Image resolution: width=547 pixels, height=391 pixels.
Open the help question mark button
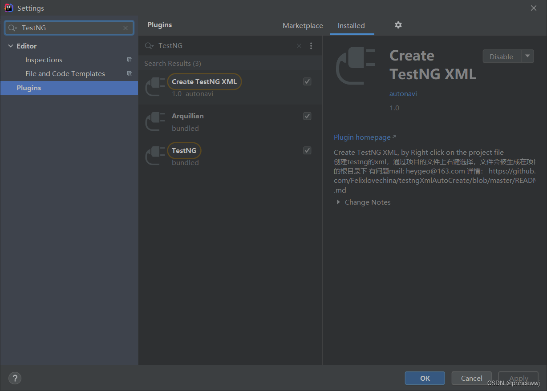click(x=15, y=378)
